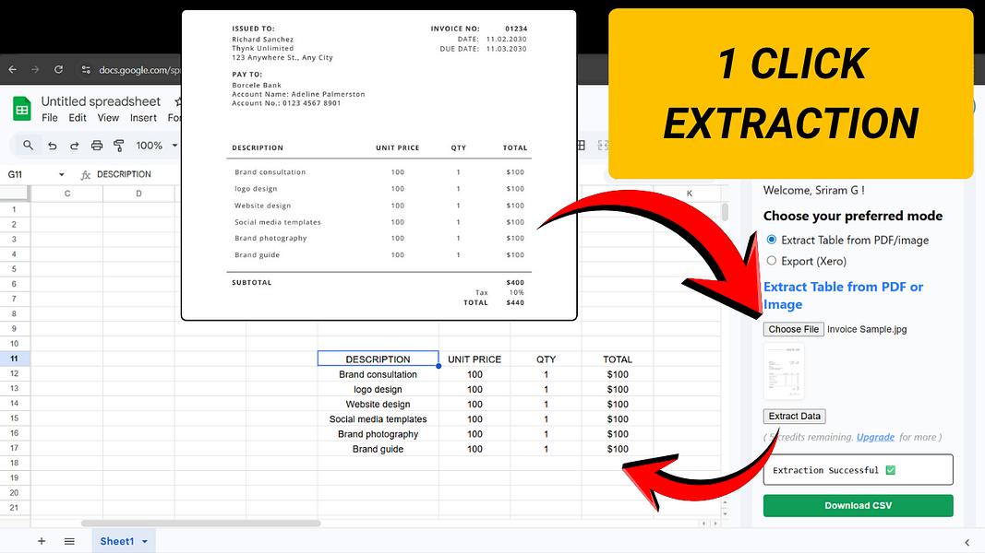The width and height of the screenshot is (985, 553).
Task: Open the Insert menu
Action: coord(143,118)
